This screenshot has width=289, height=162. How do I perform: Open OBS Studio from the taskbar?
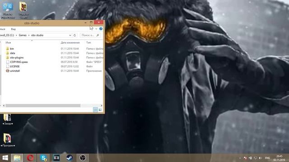(83, 158)
